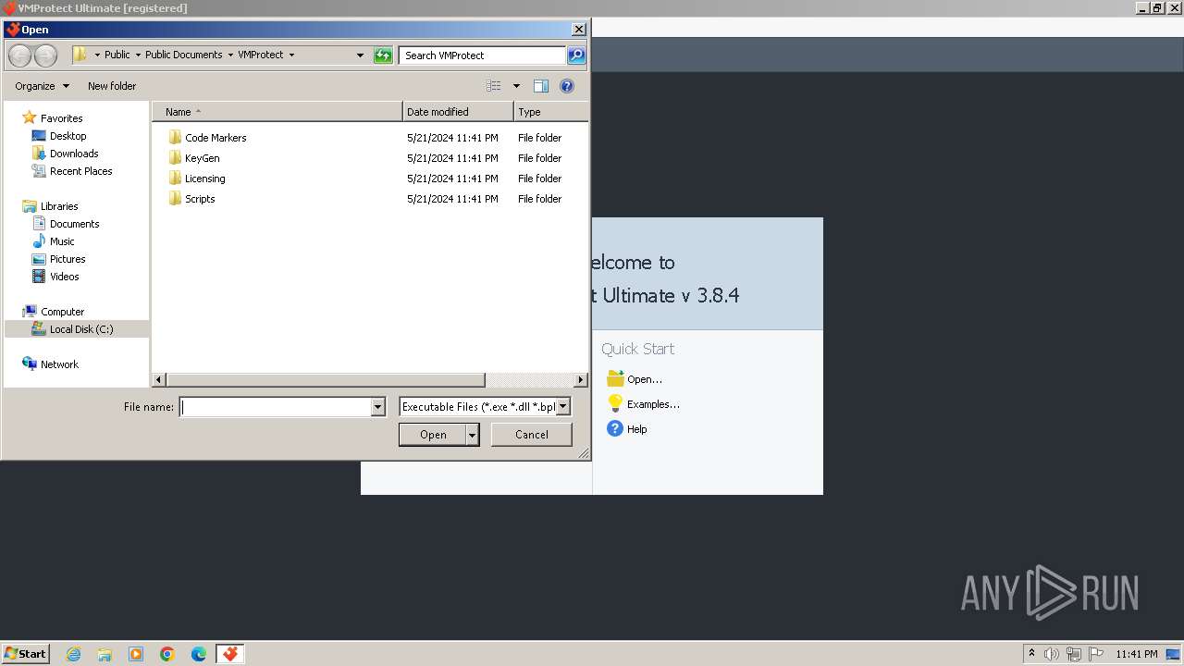Sort by the Type column header
Viewport: 1184px width, 666px height.
click(x=550, y=112)
